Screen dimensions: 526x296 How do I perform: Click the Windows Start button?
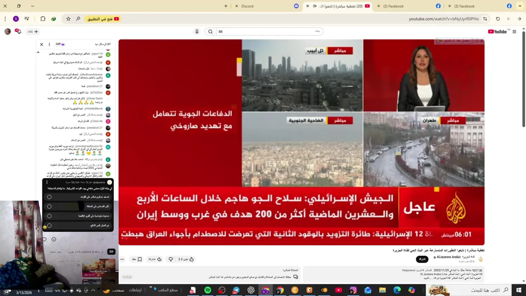pos(518,290)
